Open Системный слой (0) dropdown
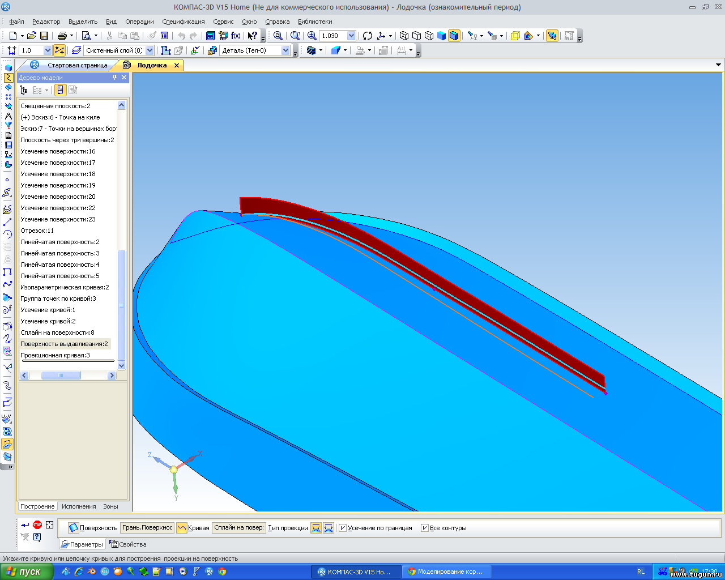Image resolution: width=725 pixels, height=580 pixels. [x=150, y=50]
